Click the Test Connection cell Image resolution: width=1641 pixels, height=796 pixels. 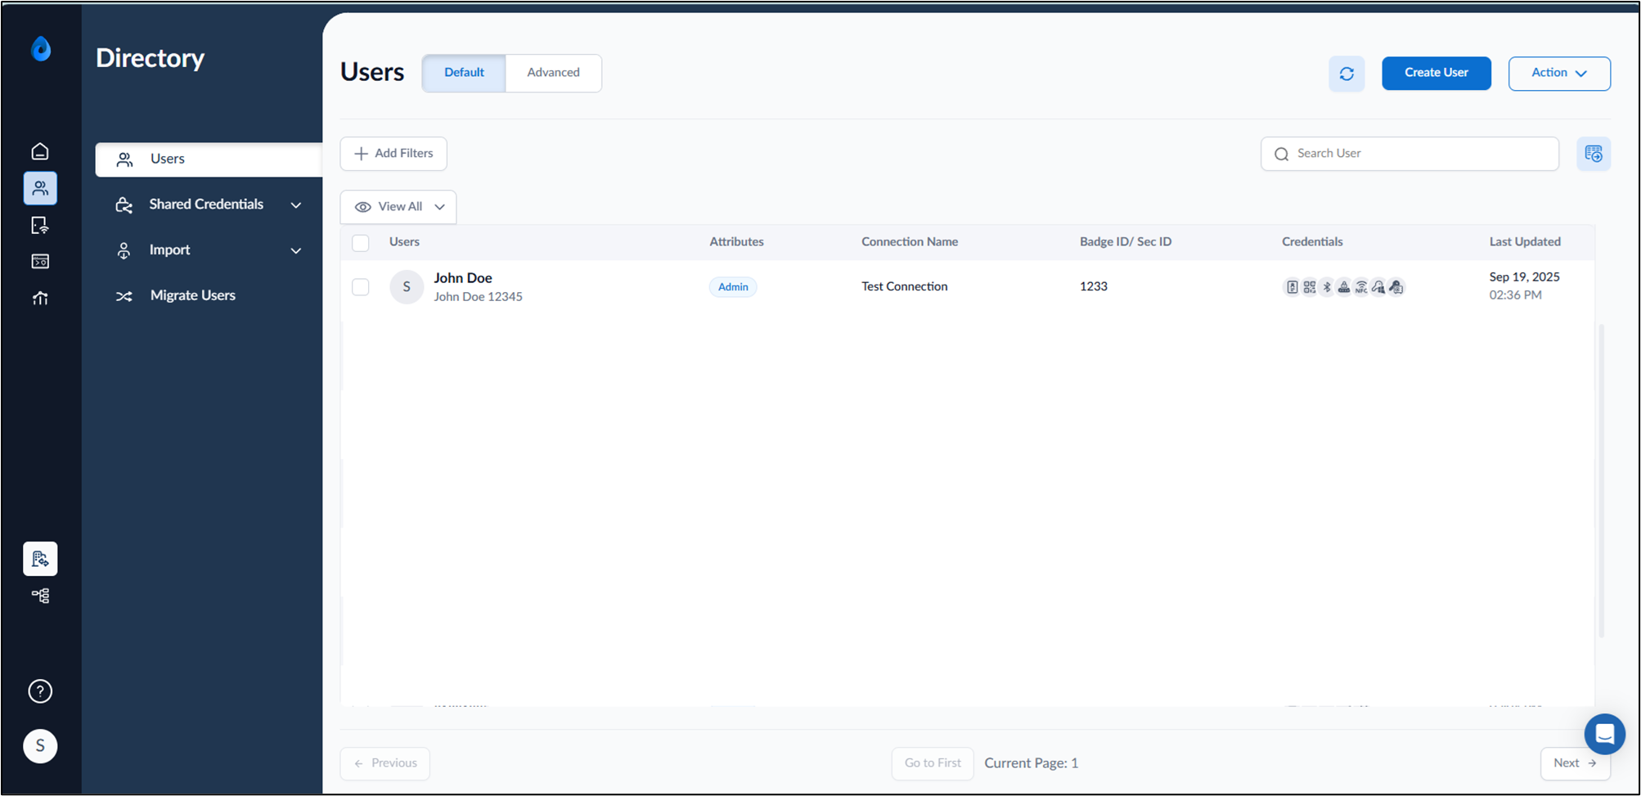pos(904,286)
